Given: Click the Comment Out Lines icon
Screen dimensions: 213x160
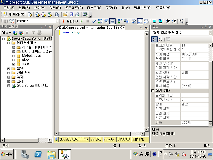Looking at the screenshot, I should click(154, 21).
